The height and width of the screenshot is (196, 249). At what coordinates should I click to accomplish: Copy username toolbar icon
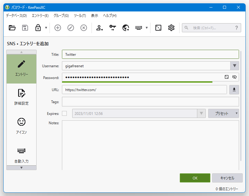click(x=99, y=28)
